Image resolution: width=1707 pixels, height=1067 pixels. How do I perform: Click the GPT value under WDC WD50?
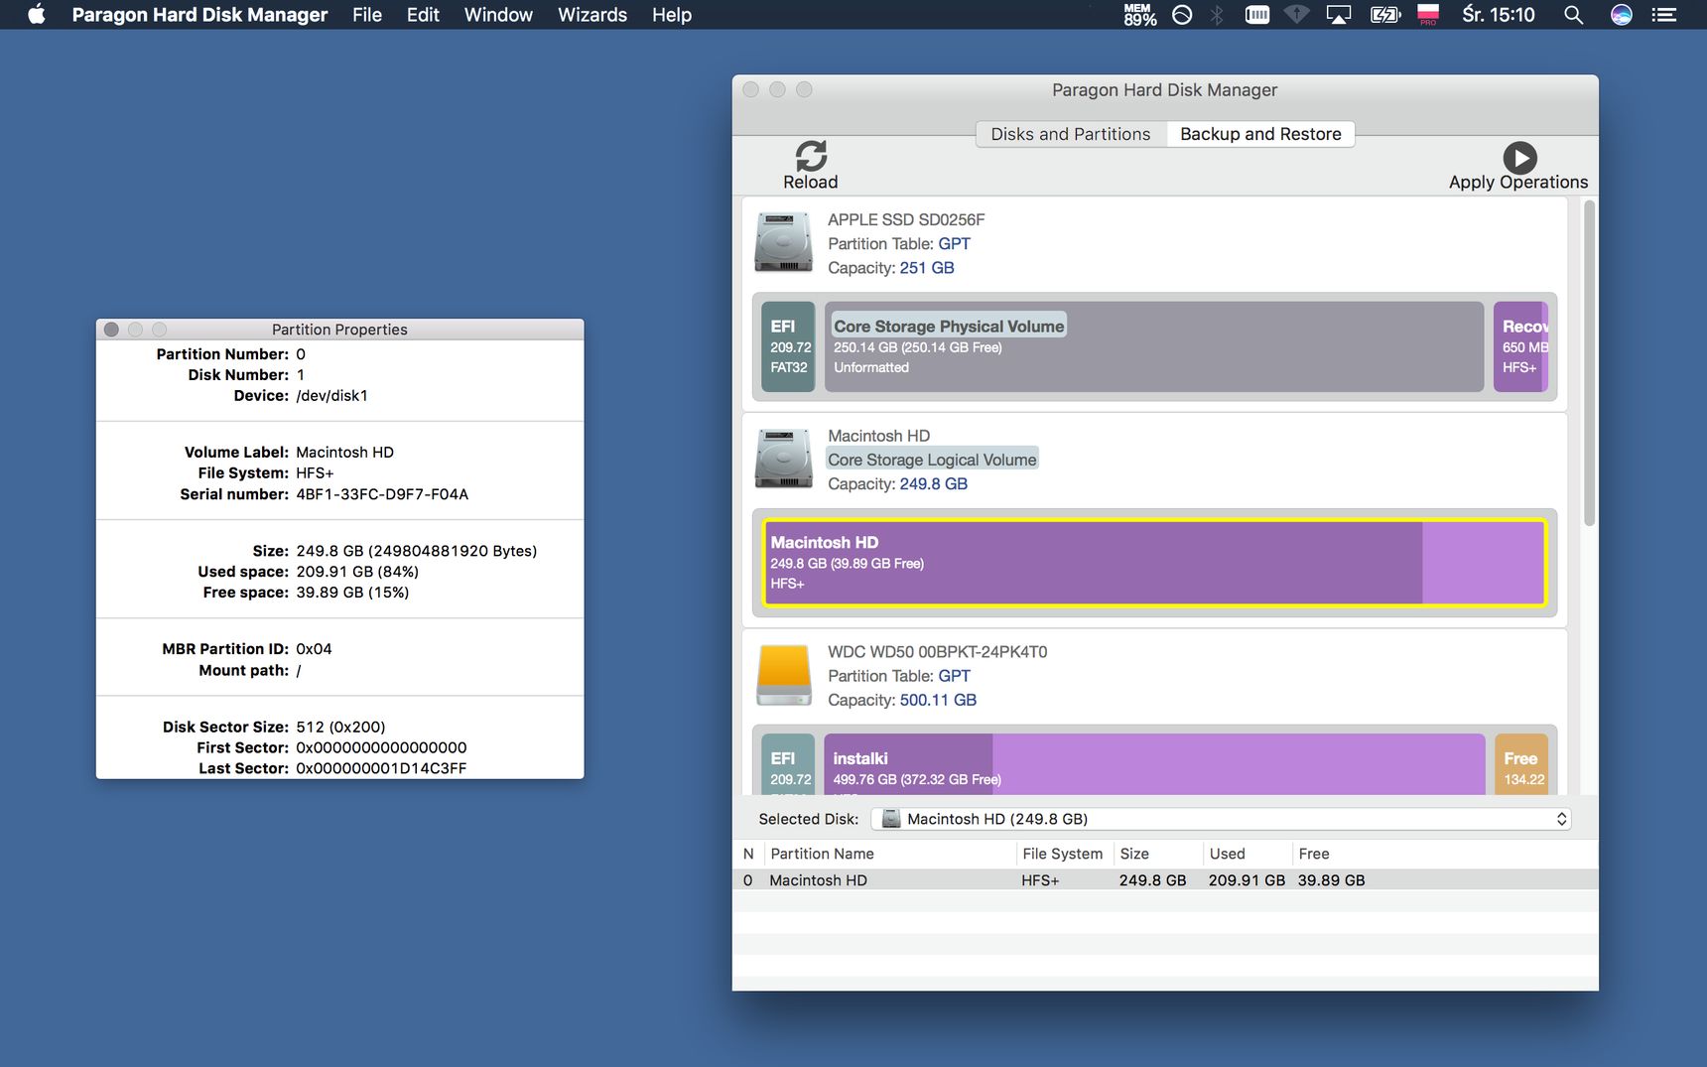tap(954, 676)
